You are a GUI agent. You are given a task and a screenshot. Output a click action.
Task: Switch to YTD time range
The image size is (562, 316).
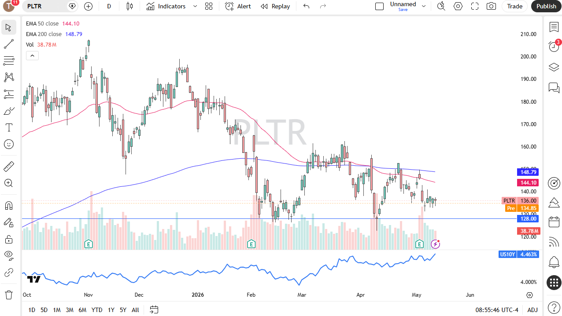97,310
